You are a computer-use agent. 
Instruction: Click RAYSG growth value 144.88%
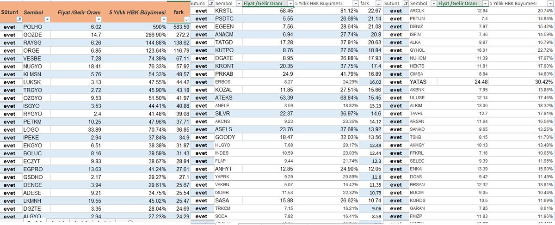point(156,42)
